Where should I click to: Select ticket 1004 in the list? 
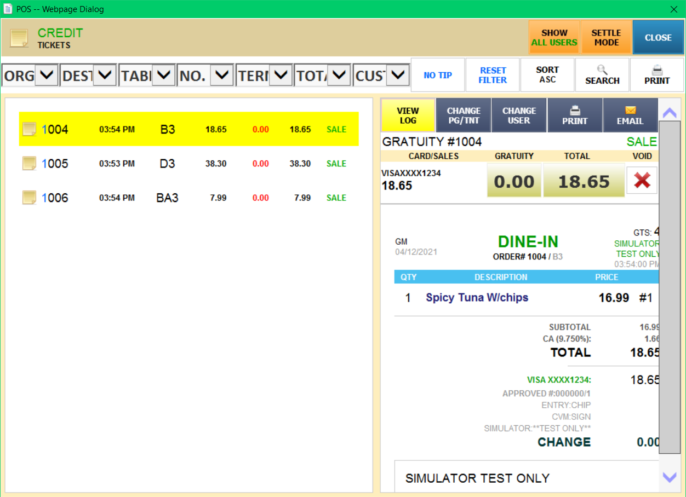(189, 129)
